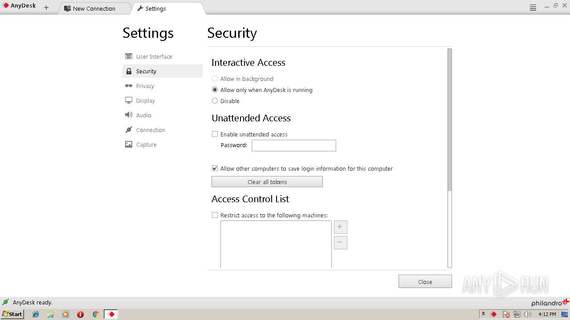570x320 pixels.
Task: Click the Clear all tokens button
Action: pos(267,182)
